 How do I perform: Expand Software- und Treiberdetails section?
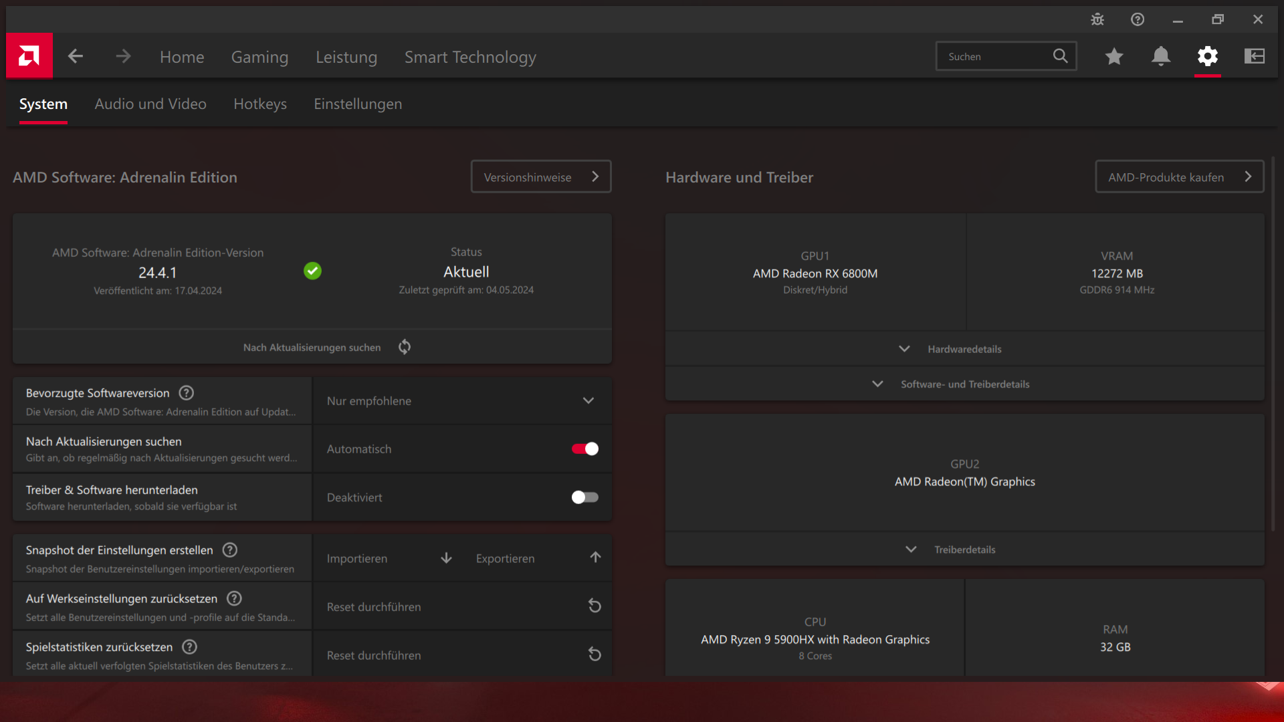tap(964, 384)
